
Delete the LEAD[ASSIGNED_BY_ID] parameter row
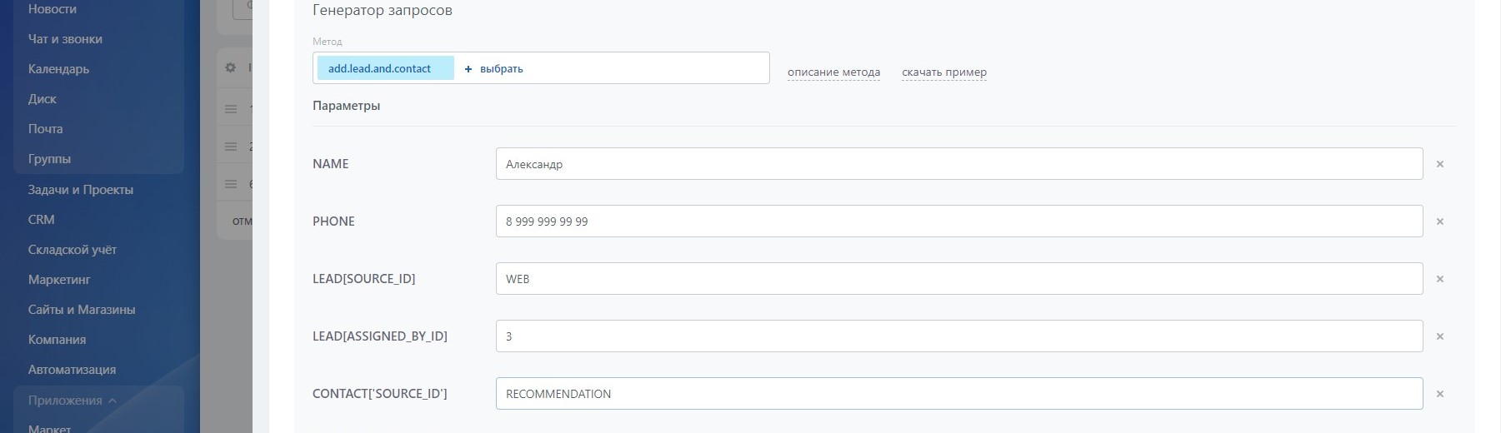pos(1439,336)
